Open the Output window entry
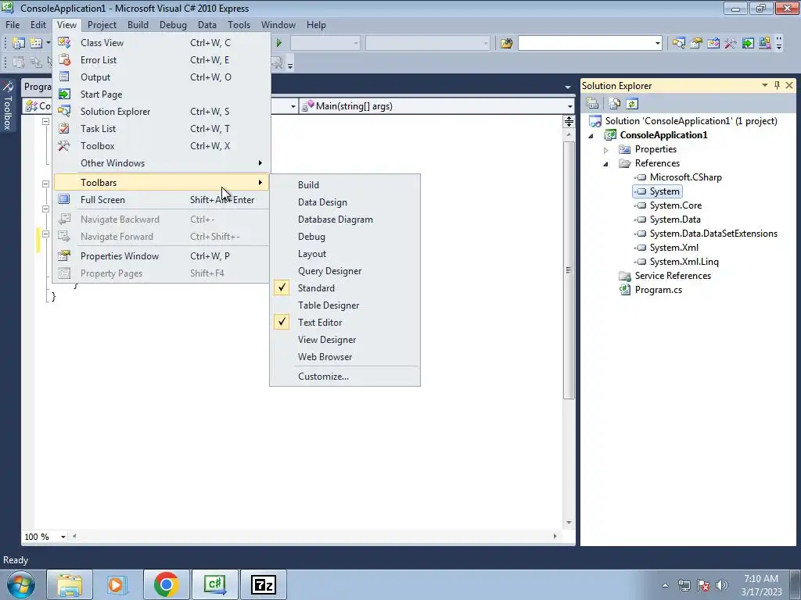The image size is (801, 600). [x=161, y=77]
